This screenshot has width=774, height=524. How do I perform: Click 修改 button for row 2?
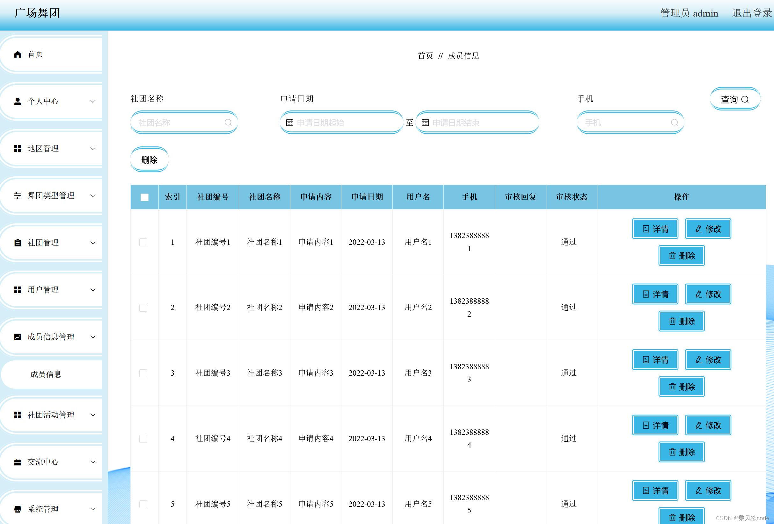[708, 294]
